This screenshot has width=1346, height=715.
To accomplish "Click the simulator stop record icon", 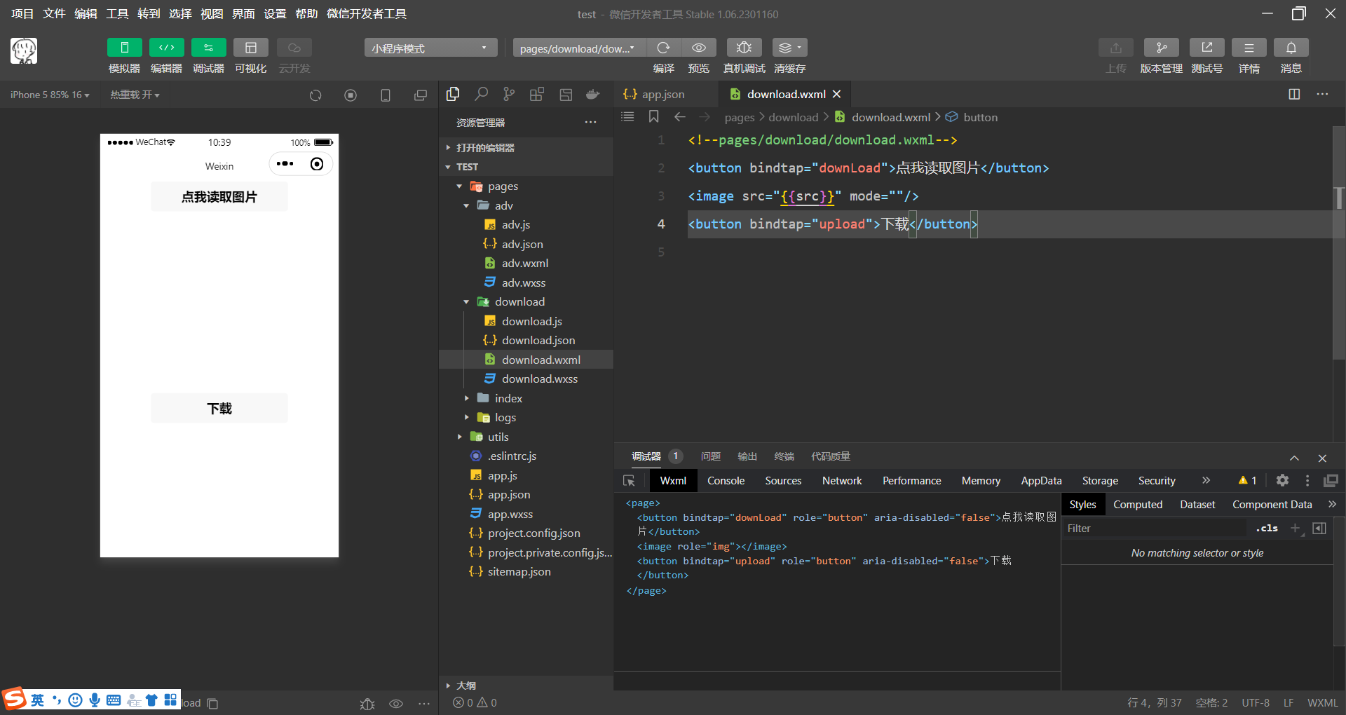I will 351,95.
